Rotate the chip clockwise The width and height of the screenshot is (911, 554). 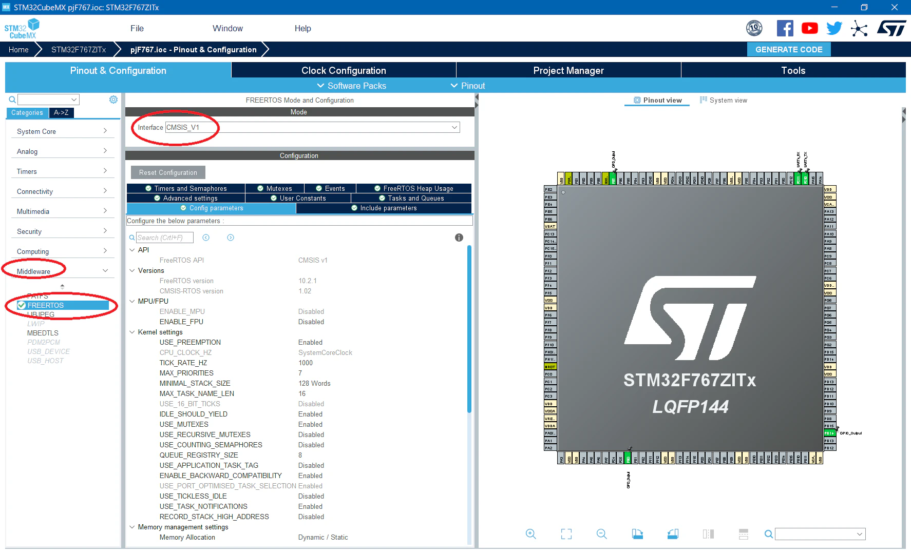(637, 534)
